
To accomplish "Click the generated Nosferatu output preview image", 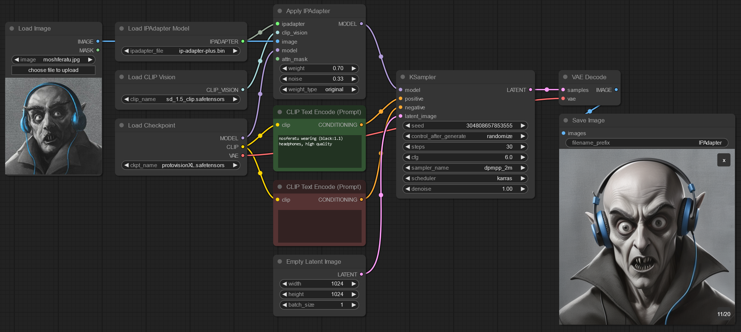I will pyautogui.click(x=647, y=237).
